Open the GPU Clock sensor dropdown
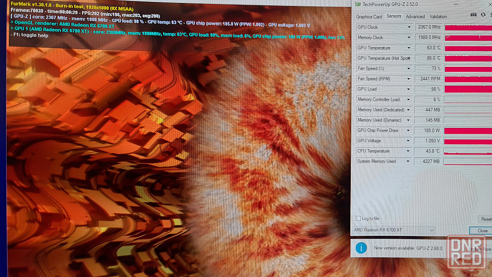492x277 pixels. click(x=408, y=27)
